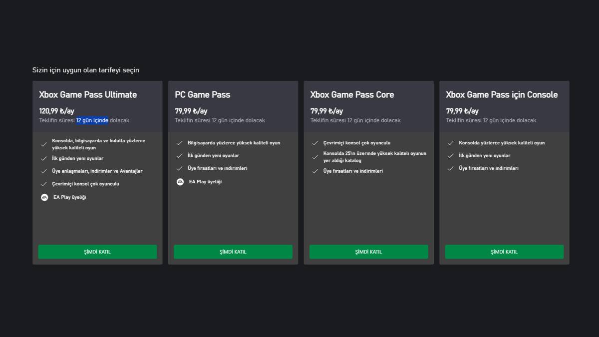The height and width of the screenshot is (337, 599).
Task: Click the offer expiry text under Game Pass Core
Action: coord(355,120)
